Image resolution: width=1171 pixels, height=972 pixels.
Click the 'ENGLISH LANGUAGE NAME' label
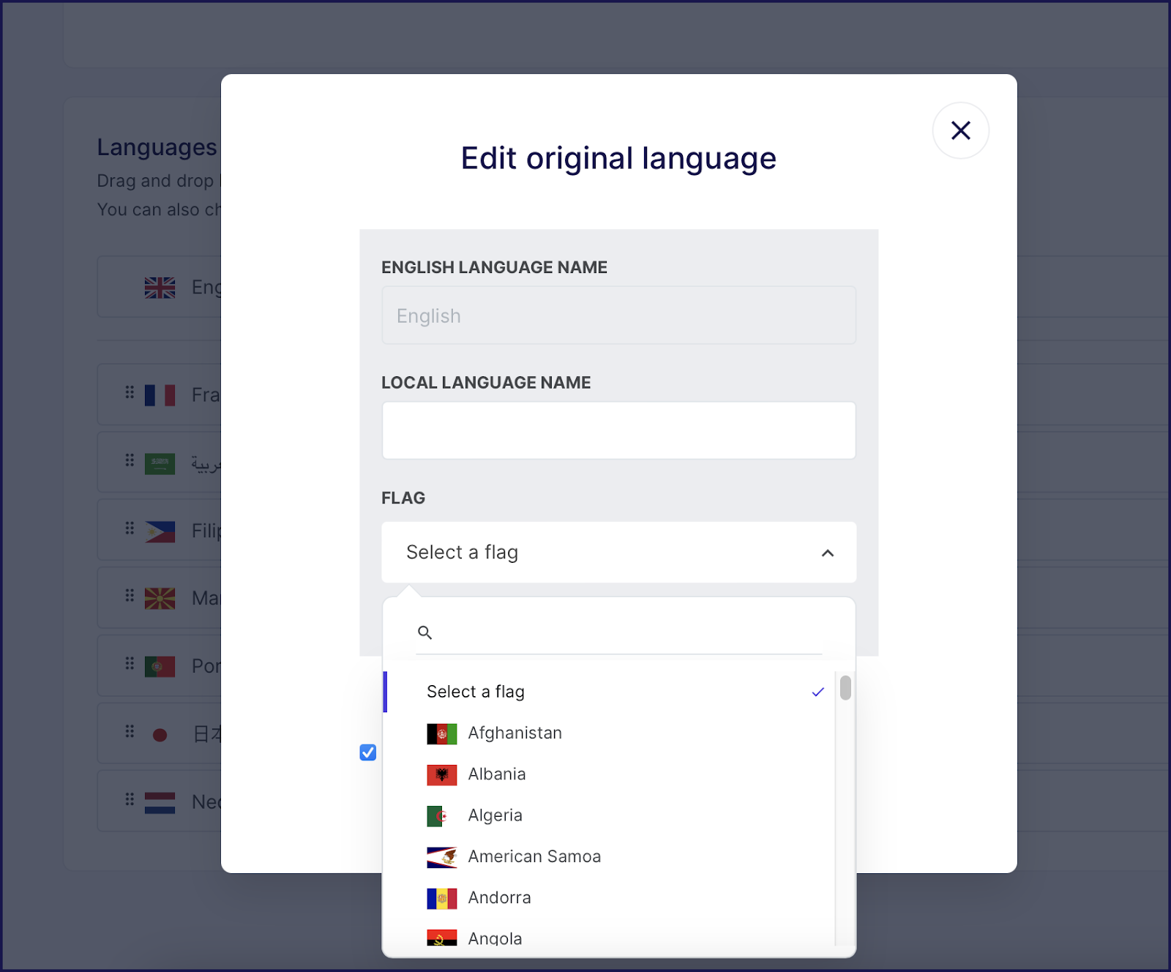pos(494,267)
